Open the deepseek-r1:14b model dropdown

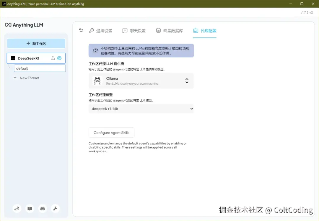(x=141, y=109)
